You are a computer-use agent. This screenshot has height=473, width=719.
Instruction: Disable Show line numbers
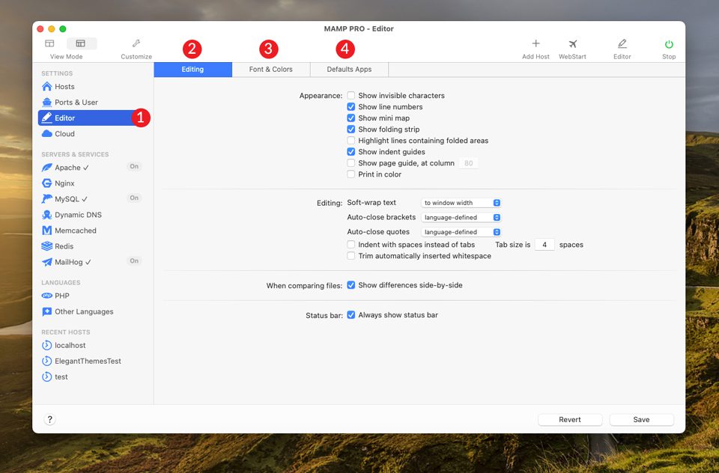351,106
